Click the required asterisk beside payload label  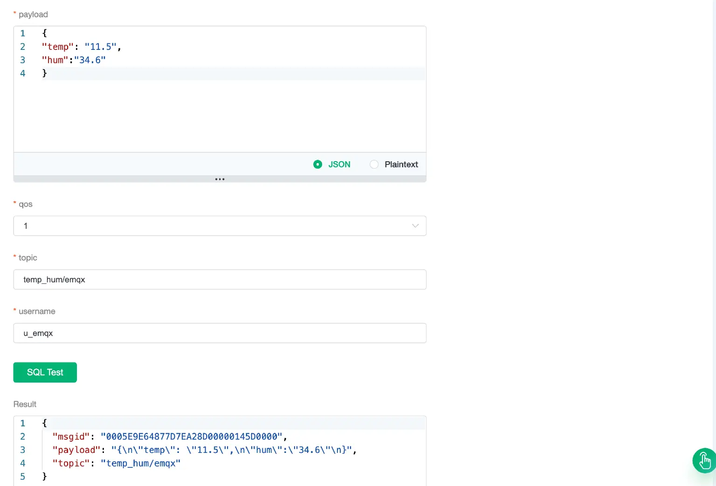coord(15,14)
